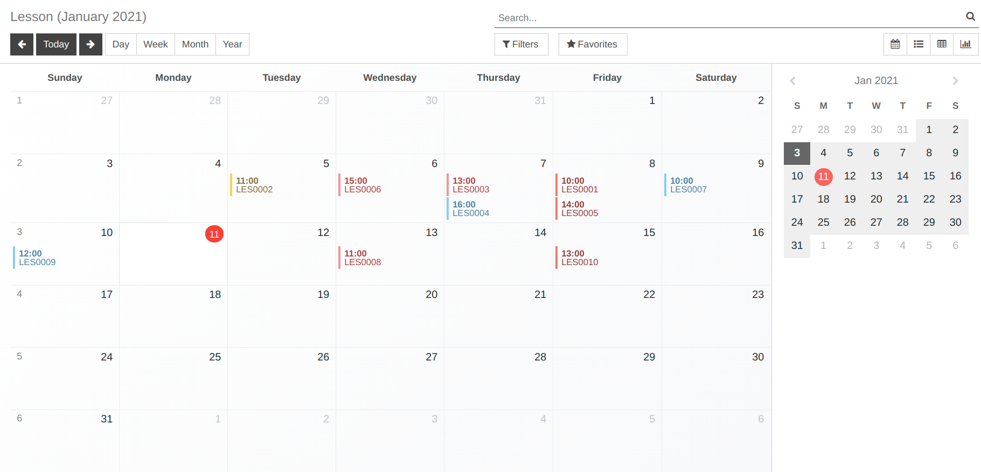
Task: Switch to graph view icon
Action: pyautogui.click(x=965, y=44)
